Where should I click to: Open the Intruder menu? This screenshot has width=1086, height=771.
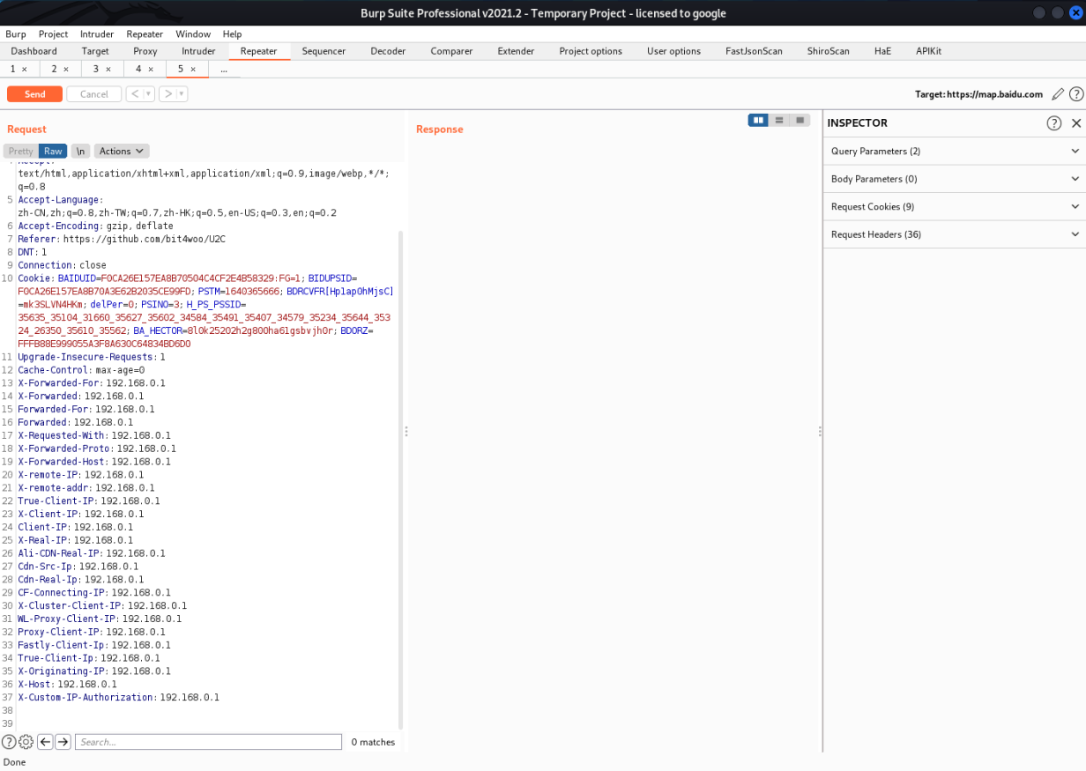click(x=97, y=34)
